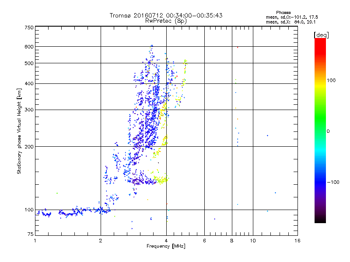Click the y-axis '500' tick label
This screenshot has height=262, width=350.
coord(29,63)
